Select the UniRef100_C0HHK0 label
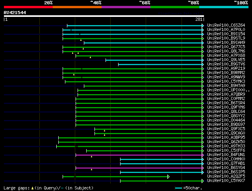 [x=226, y=159]
